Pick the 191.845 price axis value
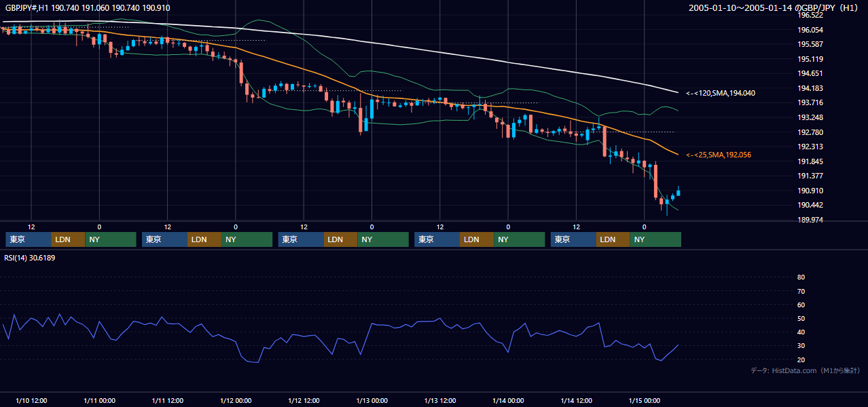 810,161
